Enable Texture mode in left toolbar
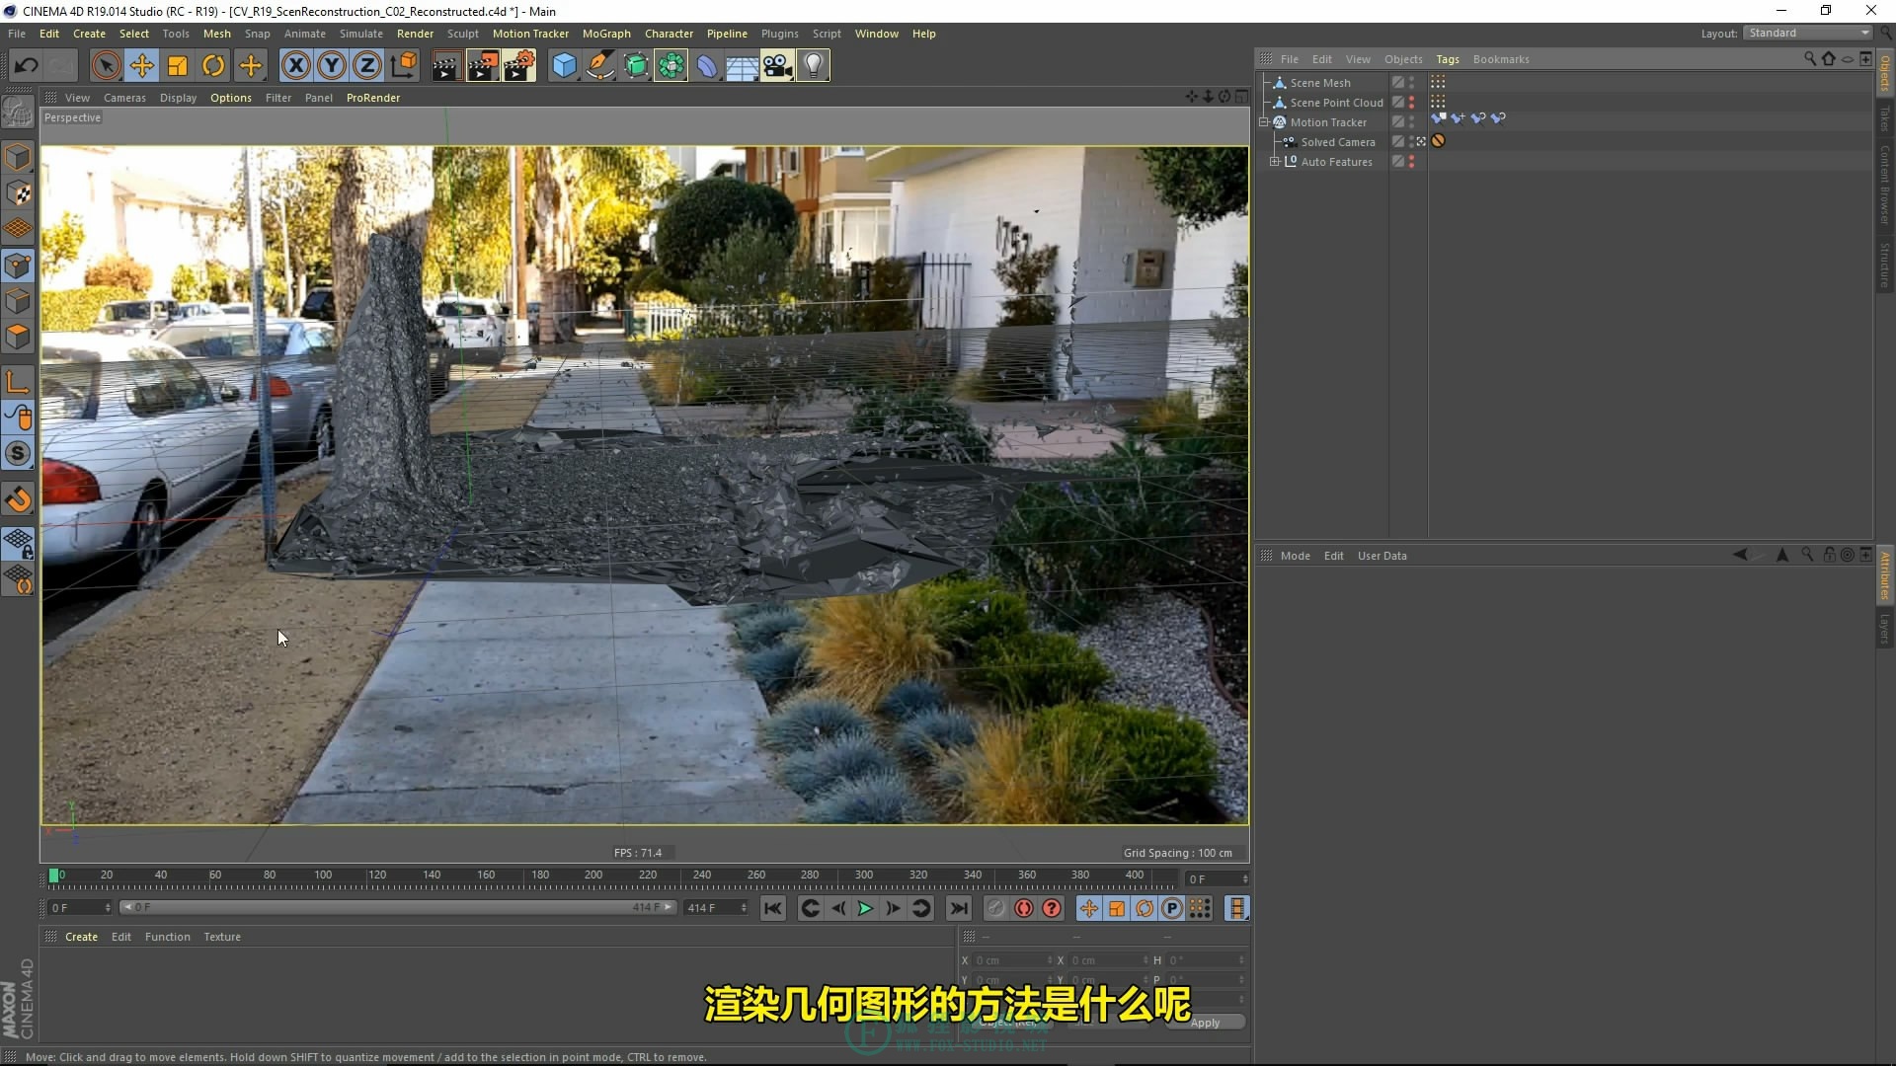The width and height of the screenshot is (1896, 1066). tap(18, 193)
